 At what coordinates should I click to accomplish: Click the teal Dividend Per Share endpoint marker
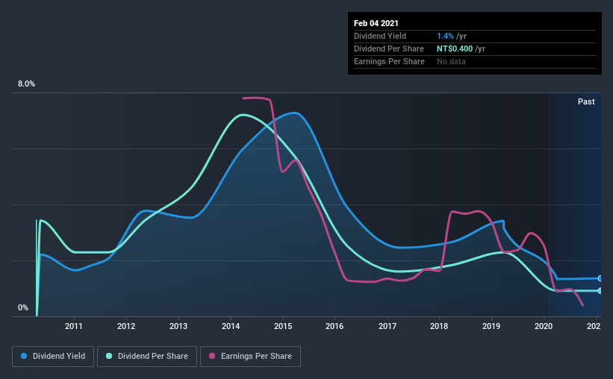[x=600, y=291]
